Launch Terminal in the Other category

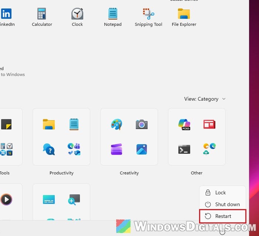tap(184, 149)
